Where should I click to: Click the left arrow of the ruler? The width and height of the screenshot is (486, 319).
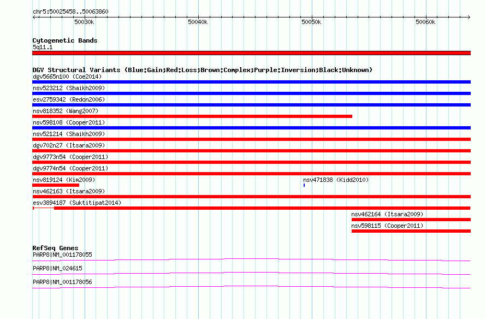(34, 17)
